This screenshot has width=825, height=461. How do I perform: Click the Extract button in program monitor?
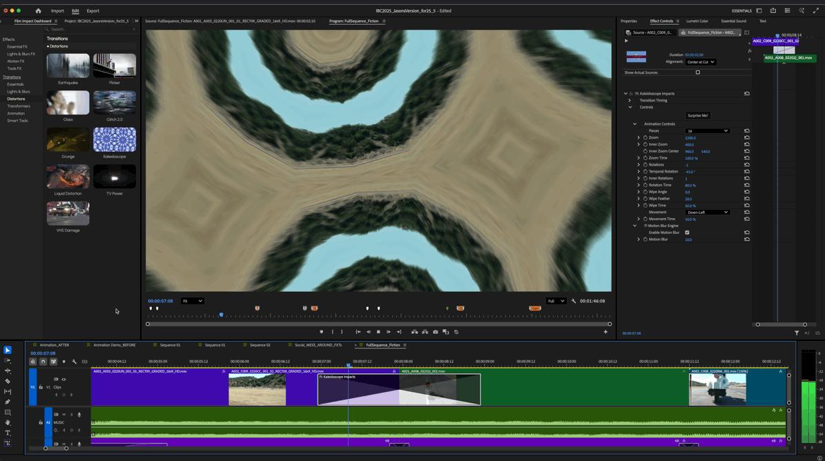(425, 332)
